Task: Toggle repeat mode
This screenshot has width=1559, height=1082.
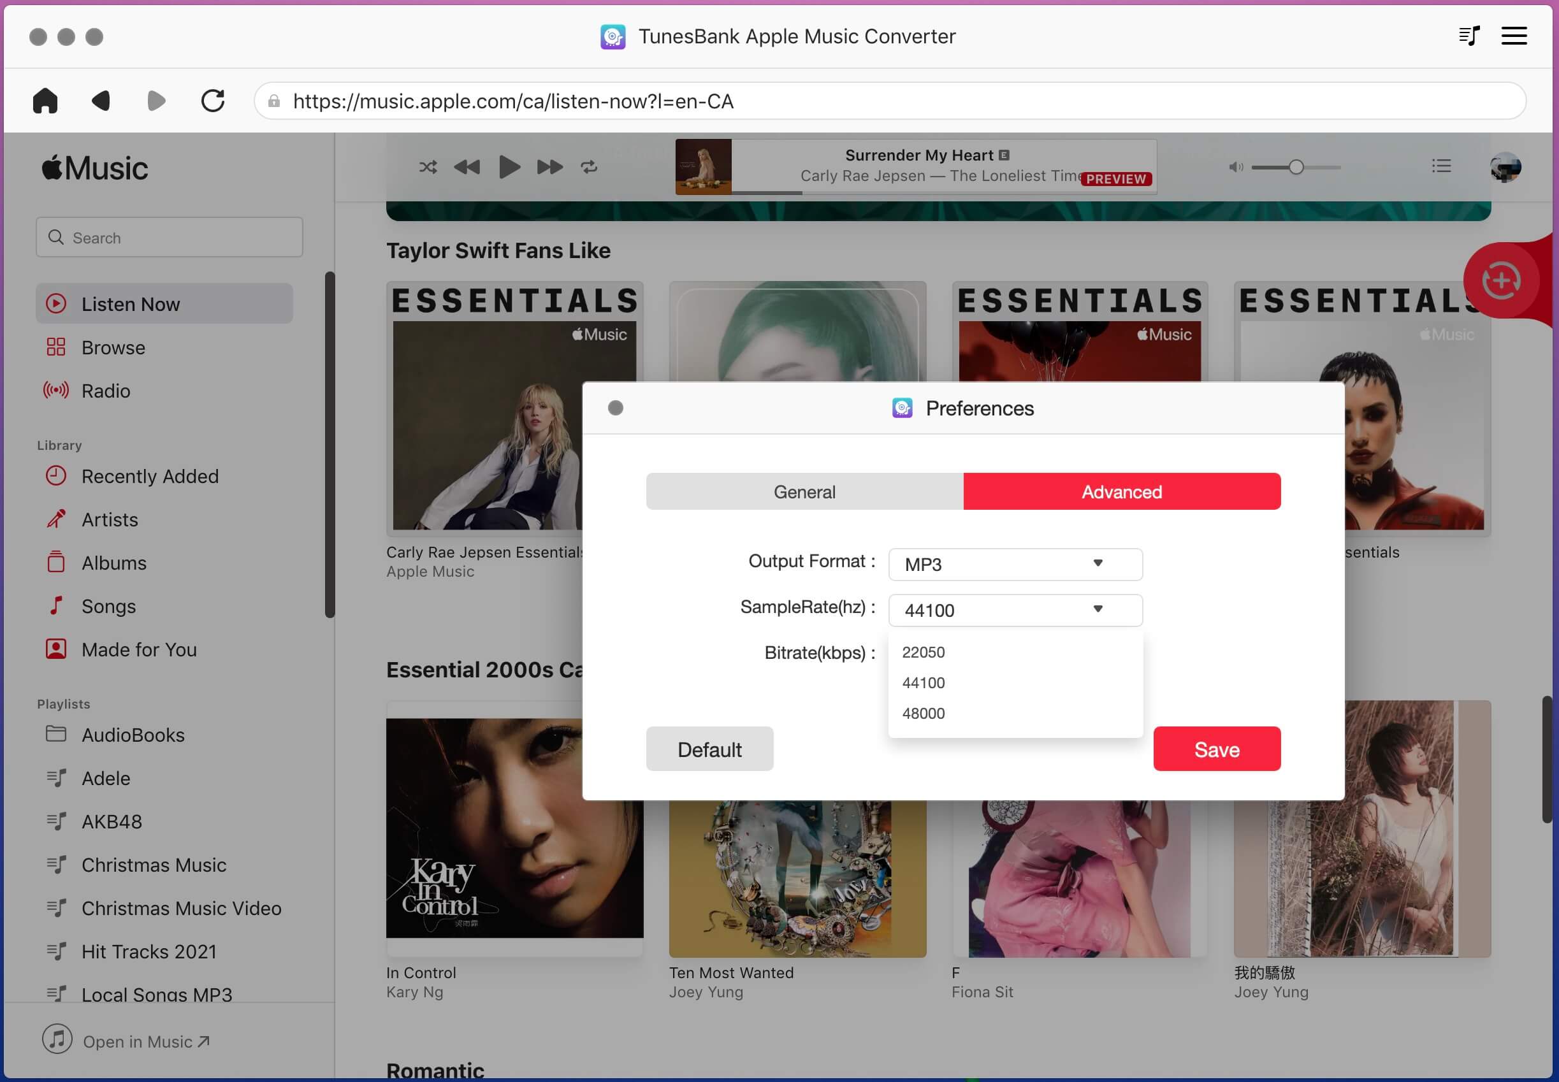Action: [589, 167]
